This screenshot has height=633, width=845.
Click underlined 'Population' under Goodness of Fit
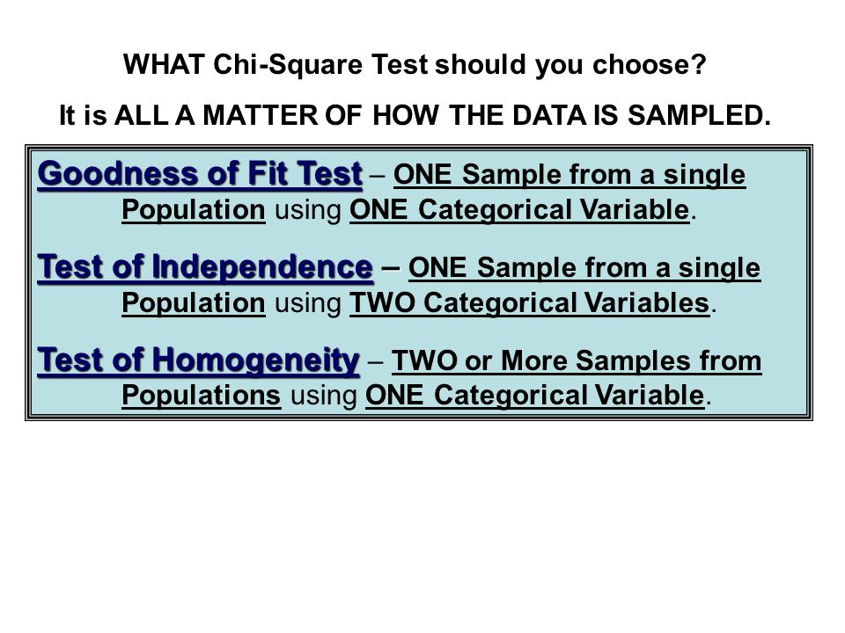coord(194,210)
